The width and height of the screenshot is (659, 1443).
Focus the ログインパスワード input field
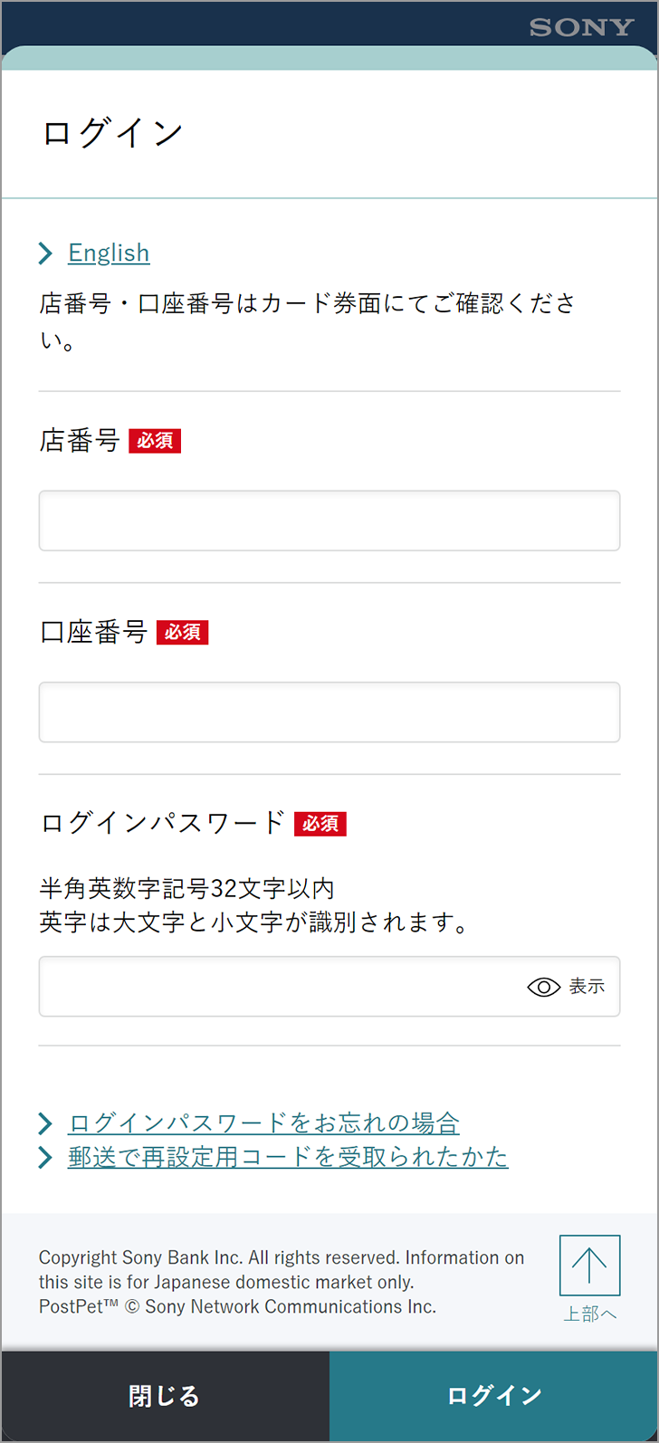click(329, 986)
